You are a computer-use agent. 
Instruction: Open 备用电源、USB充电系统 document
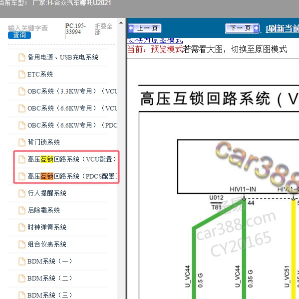(x=63, y=57)
